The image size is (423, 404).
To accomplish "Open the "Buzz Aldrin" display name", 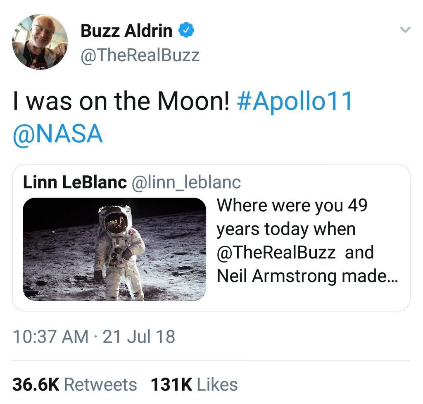I will point(126,31).
